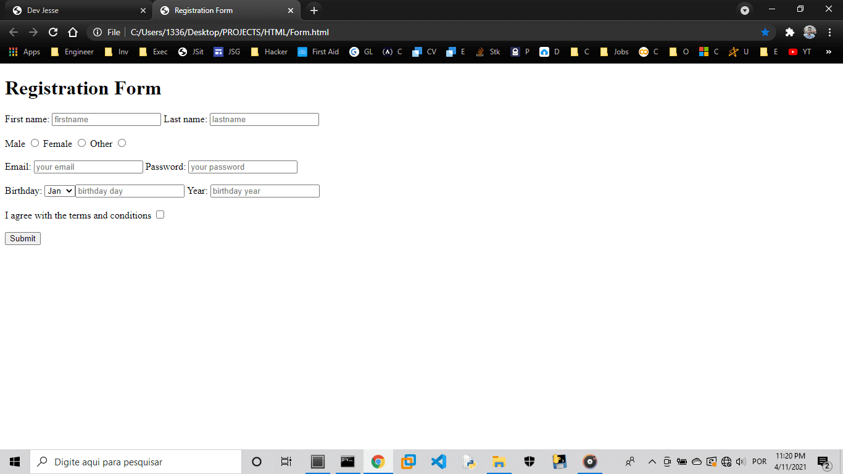Show hidden system tray icons
The image size is (843, 474).
click(652, 462)
